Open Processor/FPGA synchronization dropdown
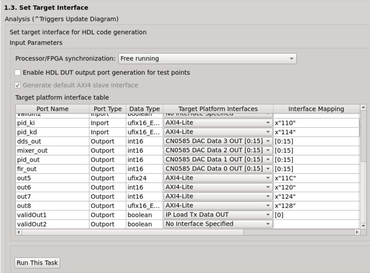 click(207, 59)
